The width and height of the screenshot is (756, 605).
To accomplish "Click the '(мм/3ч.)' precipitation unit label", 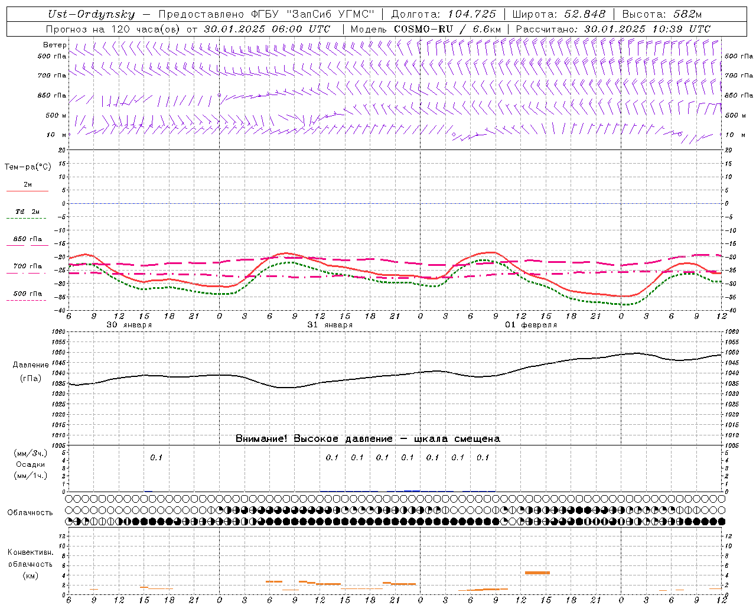I will tap(31, 454).
